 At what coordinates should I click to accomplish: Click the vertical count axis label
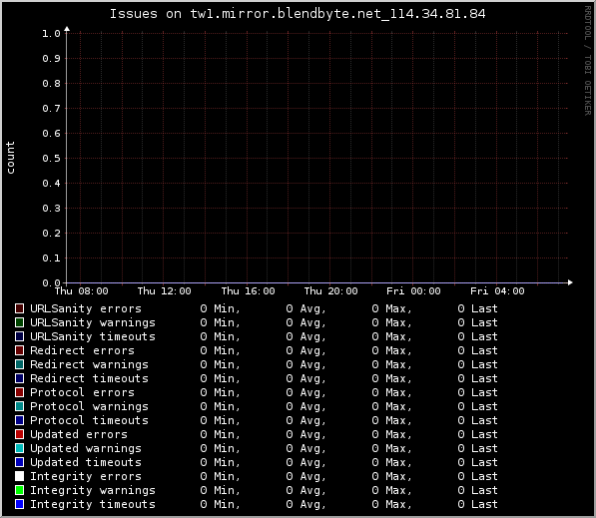point(10,158)
